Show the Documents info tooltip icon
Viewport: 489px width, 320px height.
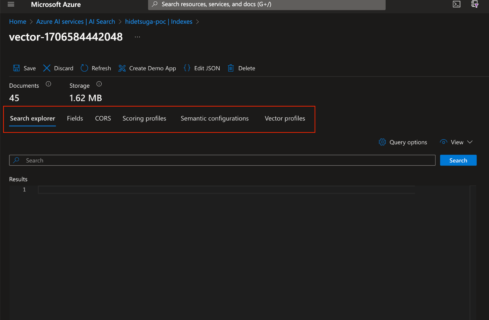click(49, 84)
